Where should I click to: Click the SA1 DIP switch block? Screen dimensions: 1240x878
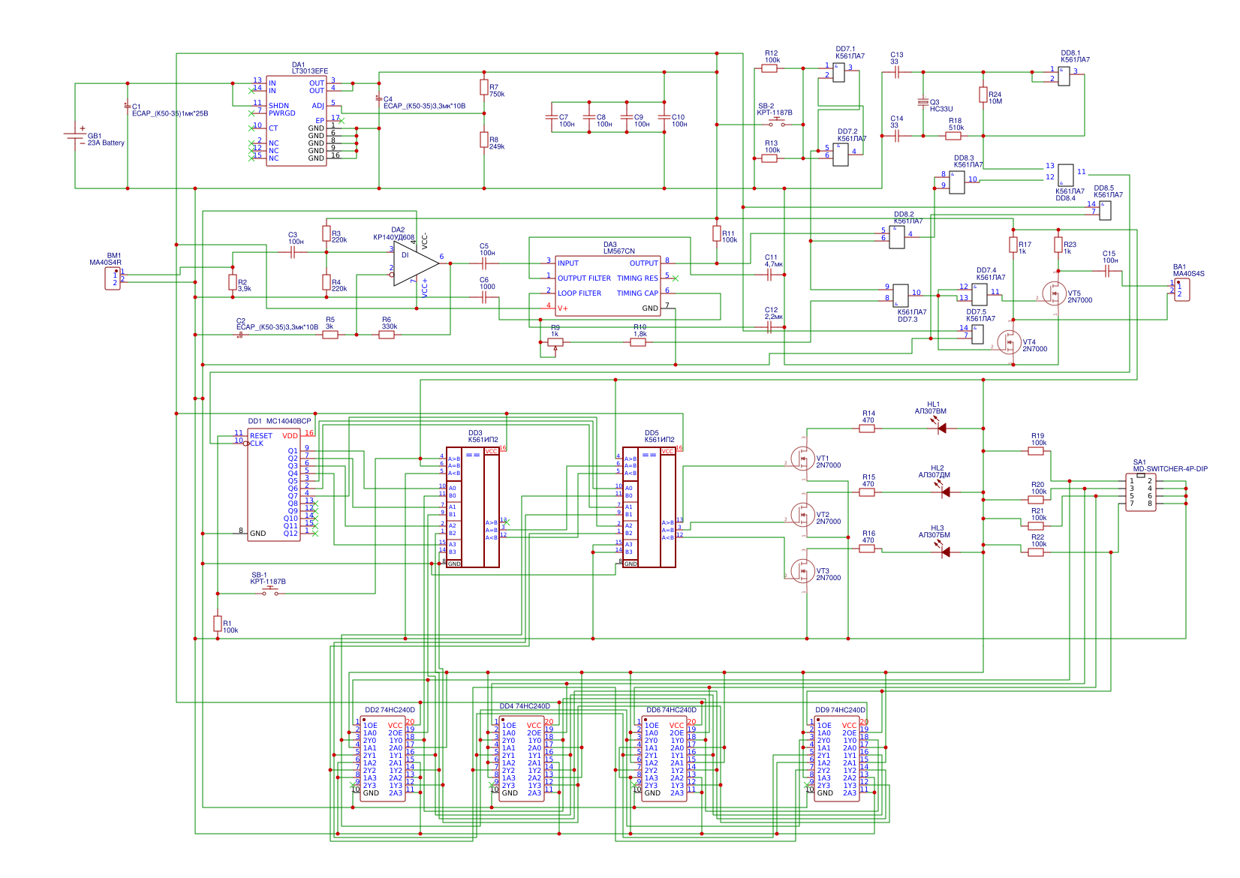click(1141, 492)
